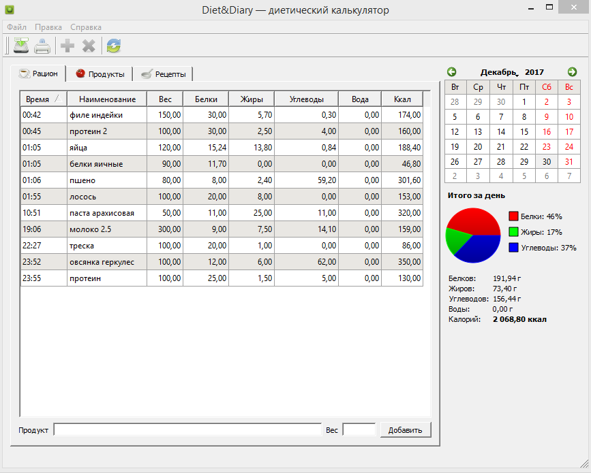591x473 pixels.
Task: Click the save to disk toolbar icon
Action: (21, 46)
